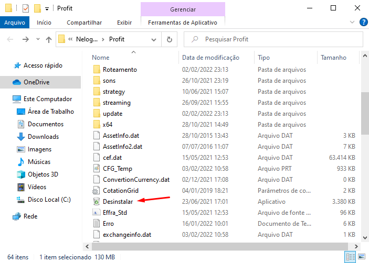
Task: Open OneDrive in navigation pane
Action: [36, 82]
